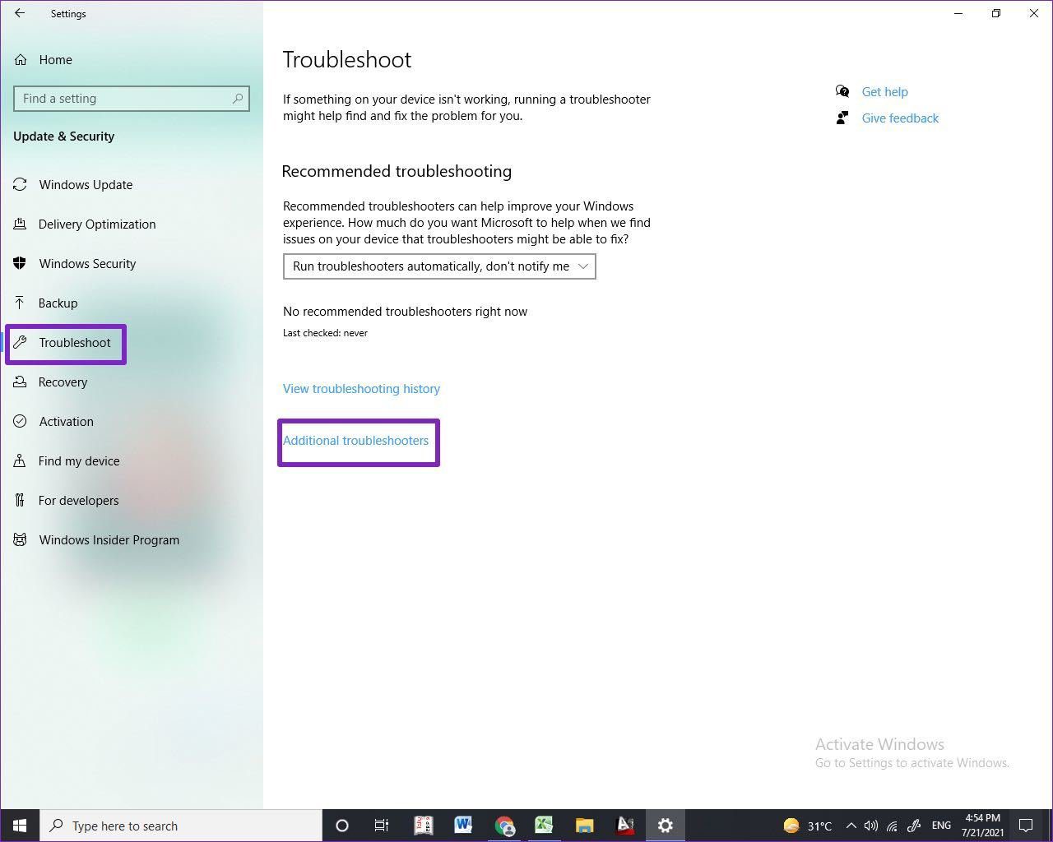Open the Recovery section
This screenshot has width=1053, height=842.
pos(63,382)
